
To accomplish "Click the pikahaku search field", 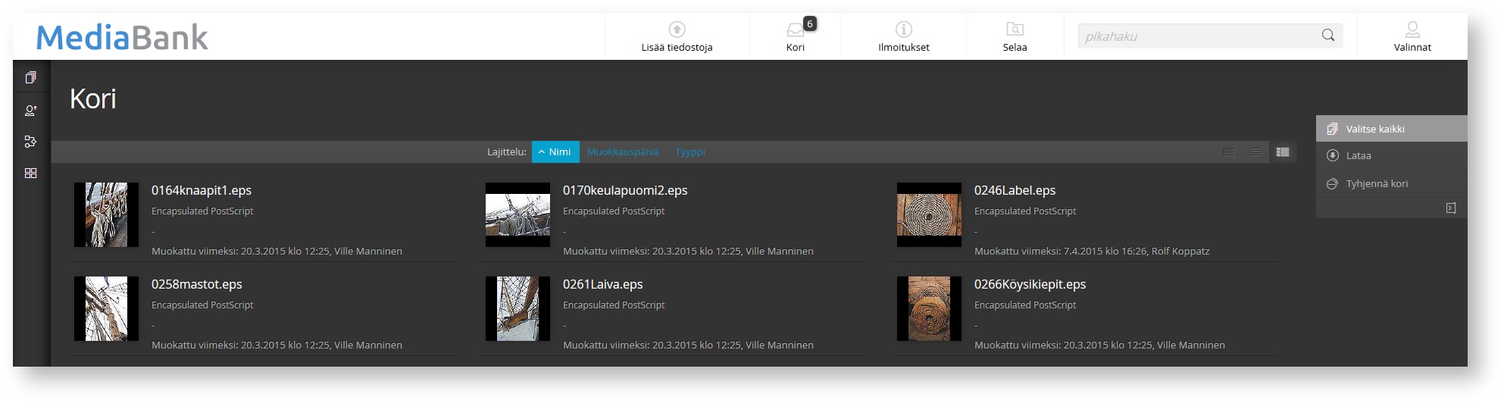I will (x=1197, y=36).
